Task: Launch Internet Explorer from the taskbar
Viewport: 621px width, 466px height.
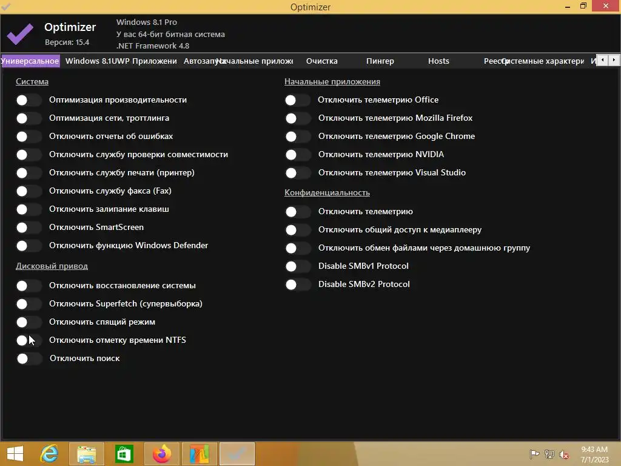Action: (x=49, y=454)
